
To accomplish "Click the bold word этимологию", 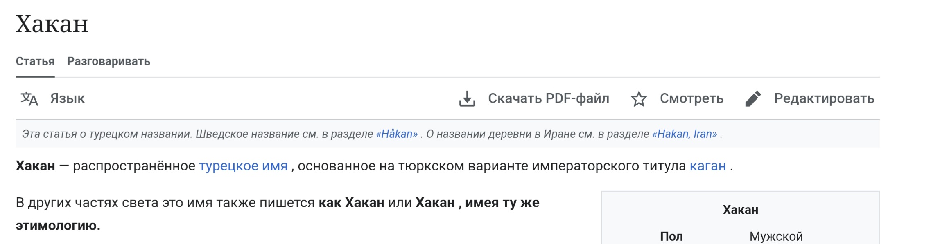I will pos(58,226).
